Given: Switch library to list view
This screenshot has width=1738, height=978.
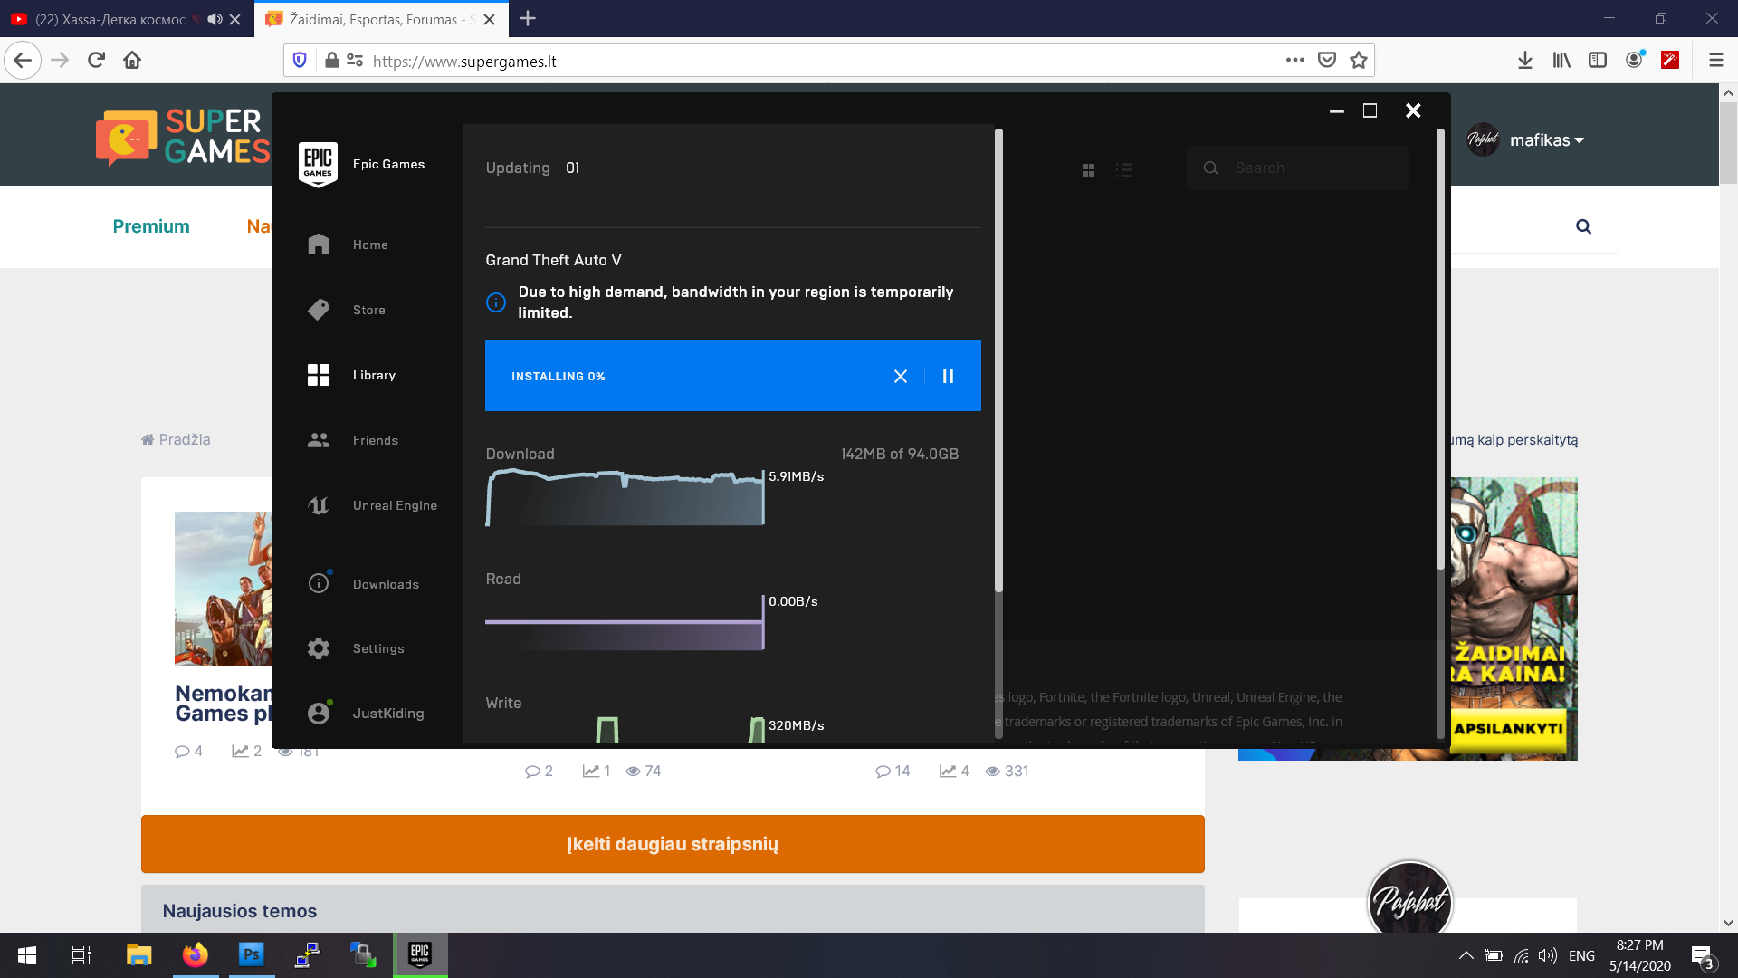Looking at the screenshot, I should 1124,169.
